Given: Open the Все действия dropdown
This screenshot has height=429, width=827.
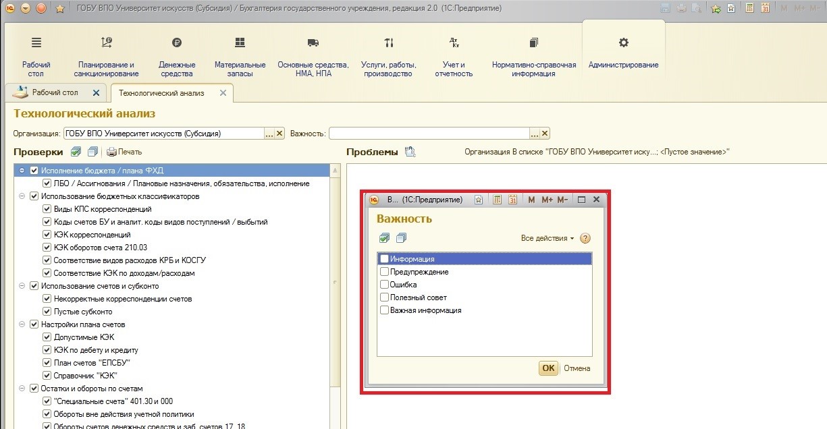Looking at the screenshot, I should (547, 238).
